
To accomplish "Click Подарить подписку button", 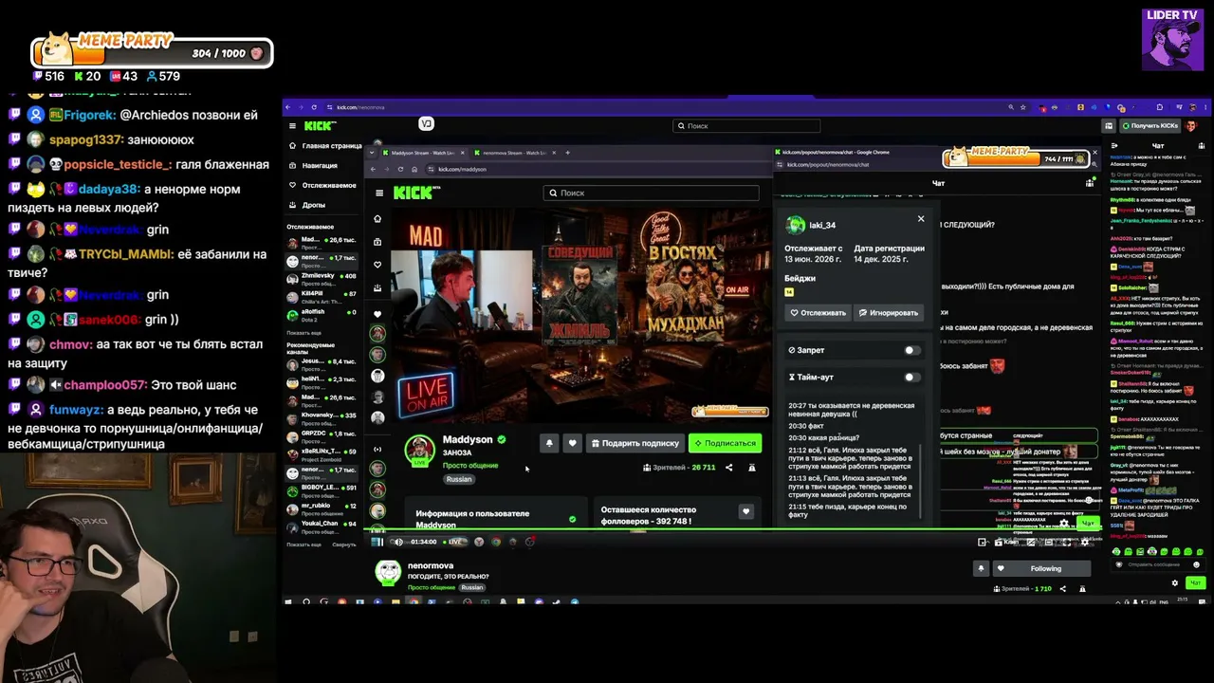I will 635,443.
